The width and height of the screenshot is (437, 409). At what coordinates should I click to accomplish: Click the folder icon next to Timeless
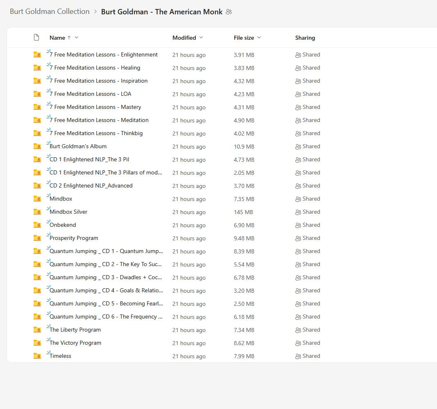click(37, 356)
